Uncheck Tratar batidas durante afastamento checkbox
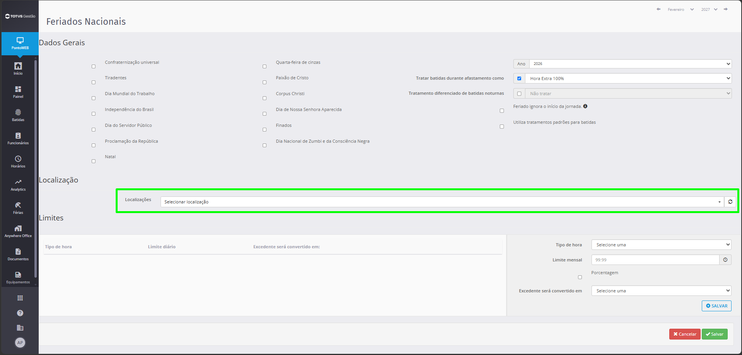The width and height of the screenshot is (742, 355). (519, 79)
